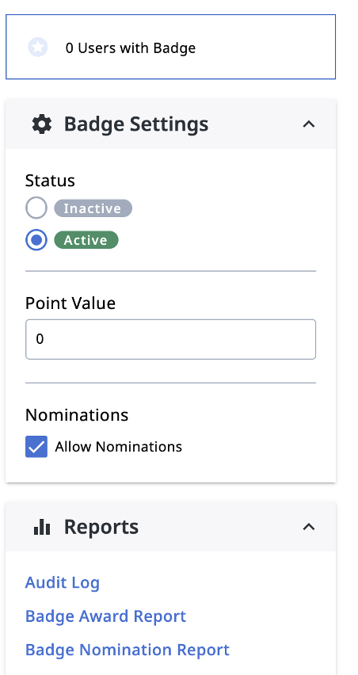The image size is (358, 675).
Task: Click the green Active pill label
Action: pos(86,240)
